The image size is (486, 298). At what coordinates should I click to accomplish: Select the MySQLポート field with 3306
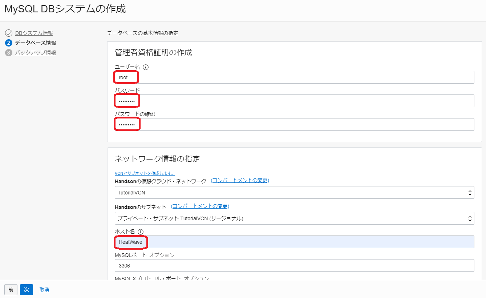pyautogui.click(x=294, y=266)
